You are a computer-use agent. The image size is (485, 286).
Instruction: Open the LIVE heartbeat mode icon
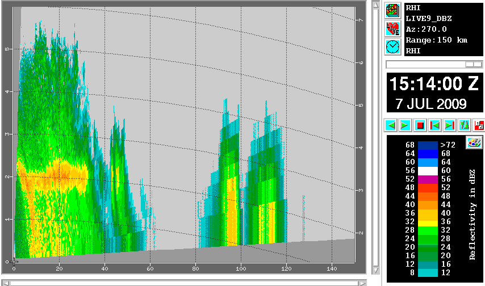point(392,28)
